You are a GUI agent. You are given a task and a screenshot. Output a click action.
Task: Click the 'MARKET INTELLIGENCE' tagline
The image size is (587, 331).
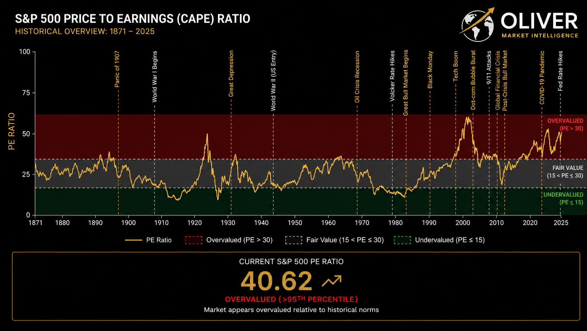tap(540, 36)
